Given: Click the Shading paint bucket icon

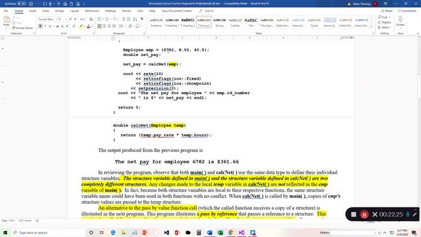Looking at the screenshot, I should [130, 26].
